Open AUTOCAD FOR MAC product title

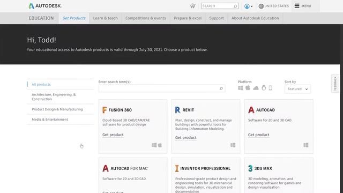pyautogui.click(x=129, y=168)
